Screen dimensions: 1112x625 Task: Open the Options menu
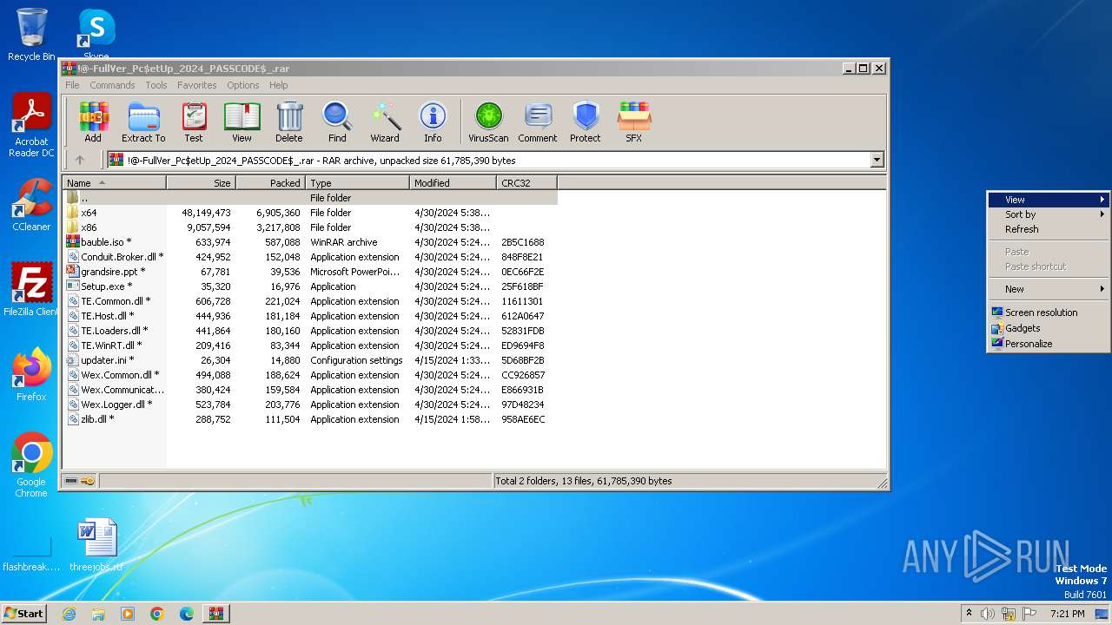[x=243, y=85]
